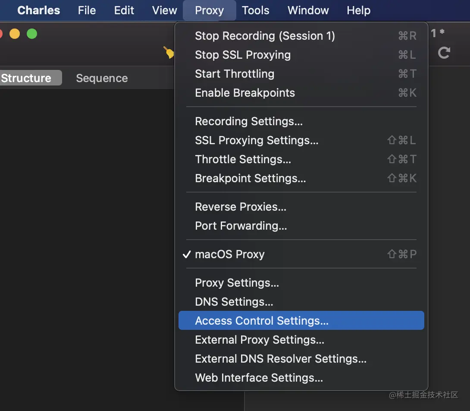Enable Breakpoints from the Proxy menu
Viewport: 470px width, 411px height.
(x=245, y=93)
